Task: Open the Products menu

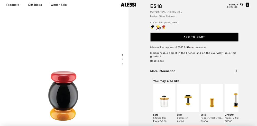Action: tap(13, 5)
